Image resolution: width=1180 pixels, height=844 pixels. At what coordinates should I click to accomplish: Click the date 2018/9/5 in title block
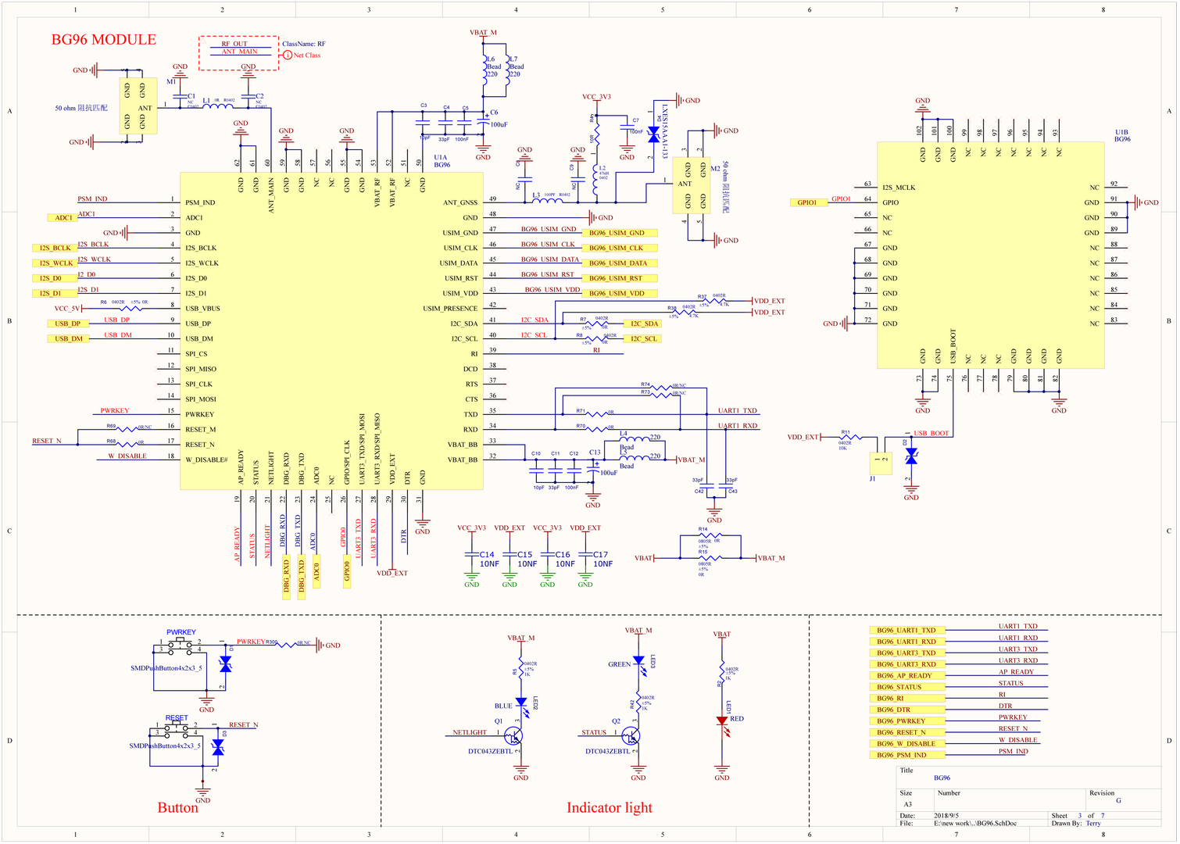[x=946, y=815]
